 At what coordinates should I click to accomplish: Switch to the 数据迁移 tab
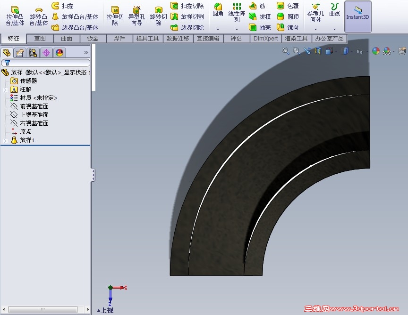178,39
